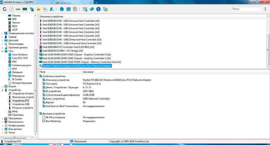Viewport: 270px width, 145px height.
Task: Select Memory Controller Hub [A1] row
Action: click(x=82, y=62)
